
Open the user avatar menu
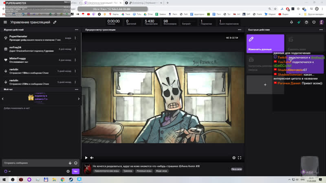tap(322, 22)
